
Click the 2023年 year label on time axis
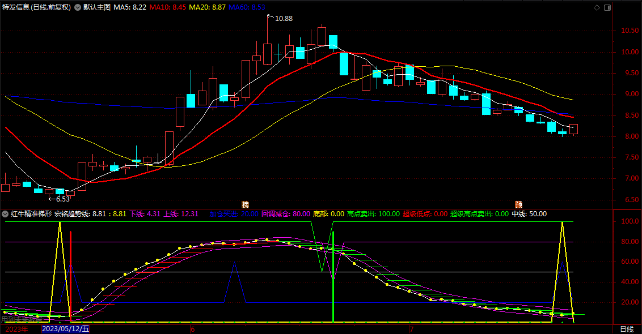click(17, 329)
